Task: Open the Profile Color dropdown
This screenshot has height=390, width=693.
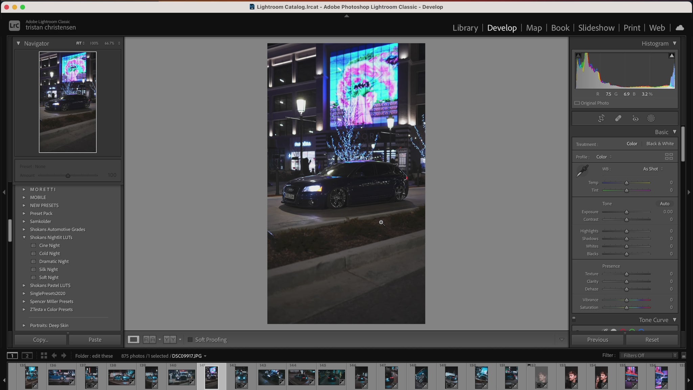Action: [604, 157]
